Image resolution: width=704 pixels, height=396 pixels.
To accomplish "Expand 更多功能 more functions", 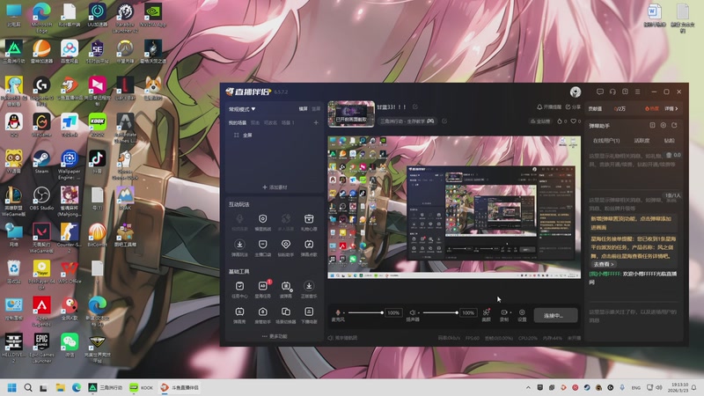I will point(275,336).
